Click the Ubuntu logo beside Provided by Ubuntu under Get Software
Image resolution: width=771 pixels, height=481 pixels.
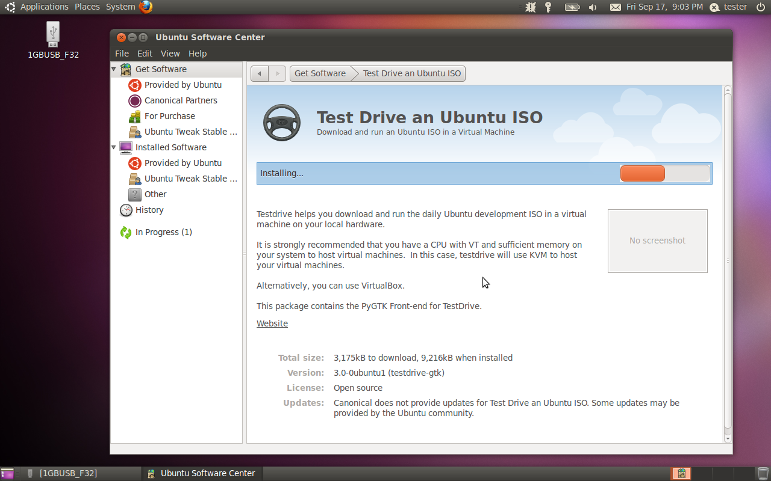[x=135, y=85]
